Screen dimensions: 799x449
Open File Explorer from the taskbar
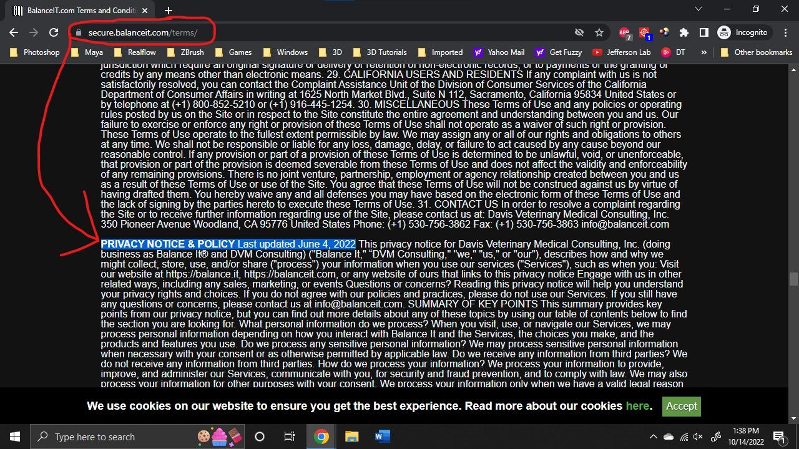351,437
